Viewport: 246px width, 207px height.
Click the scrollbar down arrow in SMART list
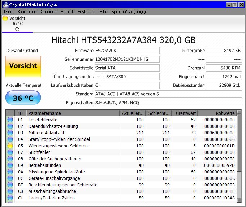239,200
